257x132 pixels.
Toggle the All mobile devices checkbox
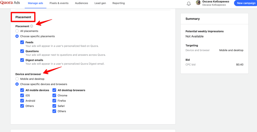(x=22, y=90)
